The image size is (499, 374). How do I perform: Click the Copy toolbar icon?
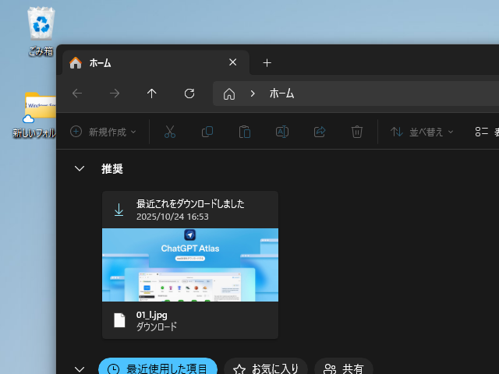pos(207,132)
